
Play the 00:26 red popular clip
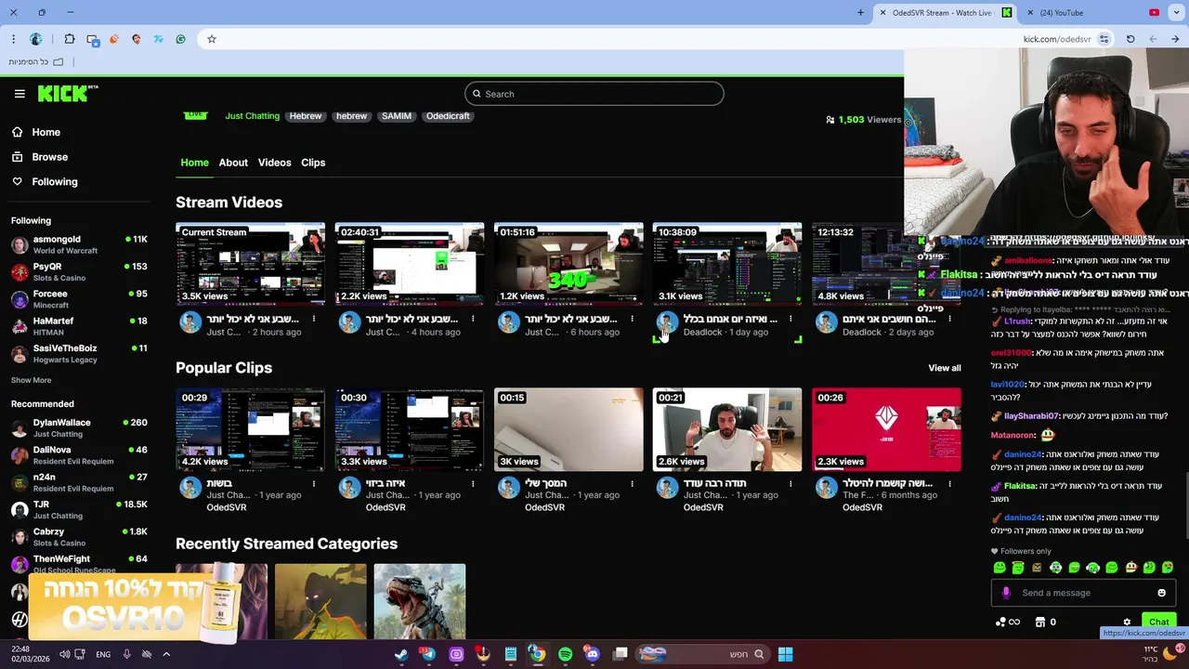(886, 429)
